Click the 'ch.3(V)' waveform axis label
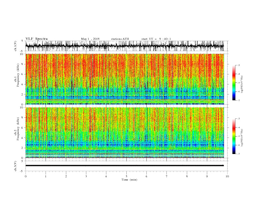Screen dimensions: 256x198 coord(16,166)
